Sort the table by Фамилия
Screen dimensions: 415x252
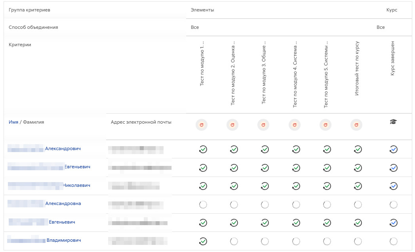tap(33, 122)
